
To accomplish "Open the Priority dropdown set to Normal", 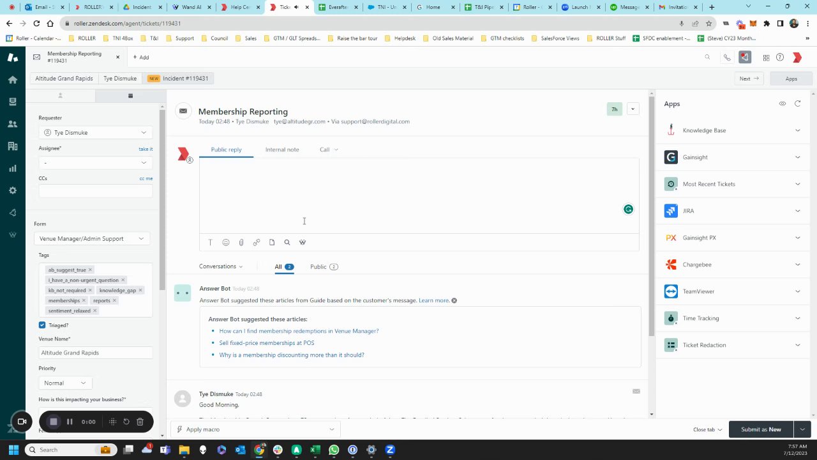I will click(64, 383).
